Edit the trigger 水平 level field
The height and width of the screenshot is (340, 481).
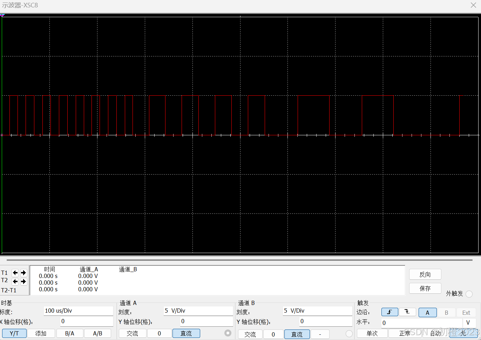point(422,323)
